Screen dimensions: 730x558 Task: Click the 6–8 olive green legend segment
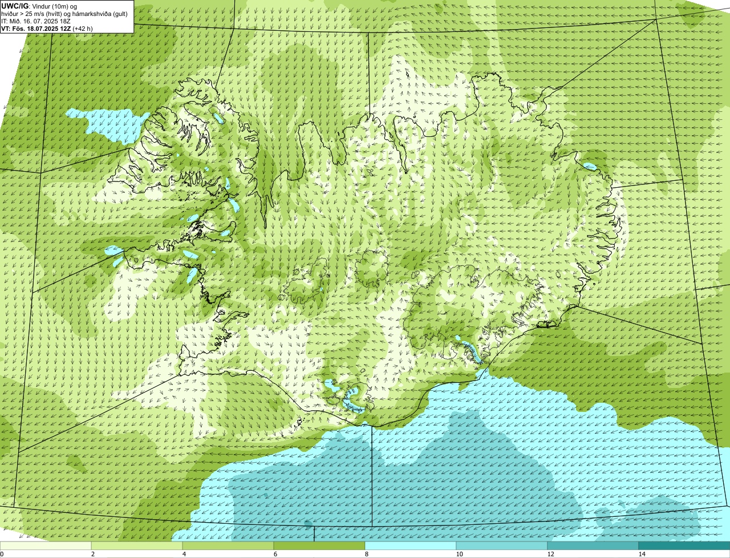pos(319,545)
